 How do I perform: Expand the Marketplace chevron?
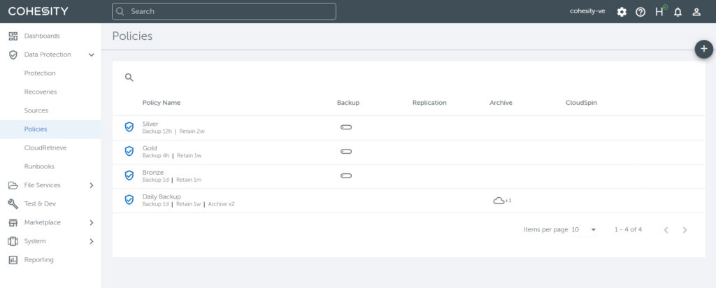(x=92, y=223)
